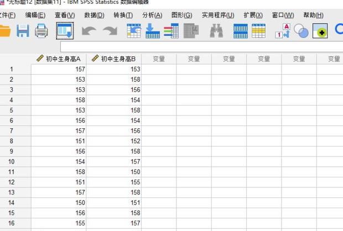Image resolution: width=343 pixels, height=231 pixels.
Task: Toggle the Value labels display icon
Action: click(x=283, y=32)
